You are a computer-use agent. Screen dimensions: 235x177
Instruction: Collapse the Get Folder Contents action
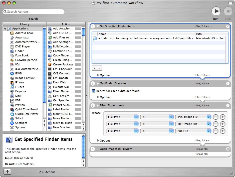coord(98,84)
